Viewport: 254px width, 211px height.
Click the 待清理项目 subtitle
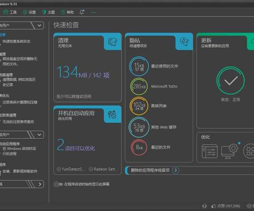138,46
